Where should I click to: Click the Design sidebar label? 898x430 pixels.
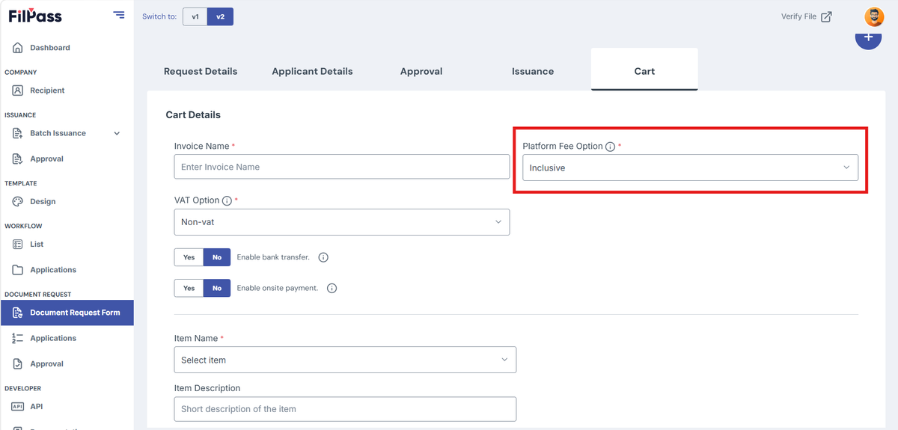pyautogui.click(x=43, y=201)
